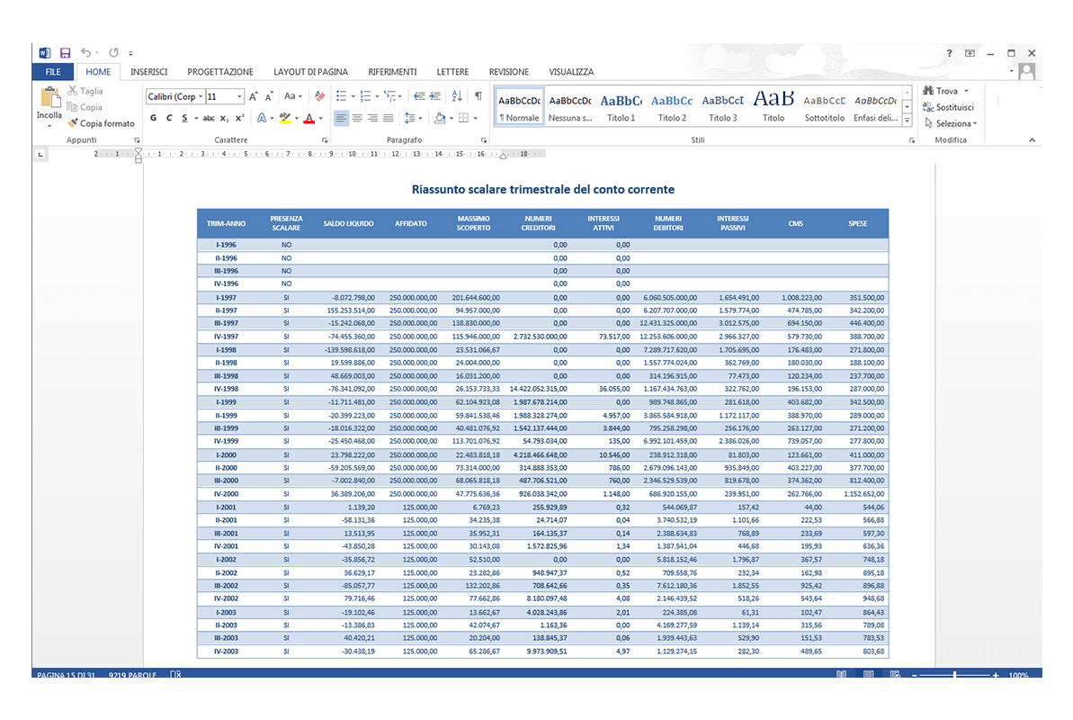This screenshot has height=720, width=1073.
Task: Open account profile picture
Action: point(1026,71)
